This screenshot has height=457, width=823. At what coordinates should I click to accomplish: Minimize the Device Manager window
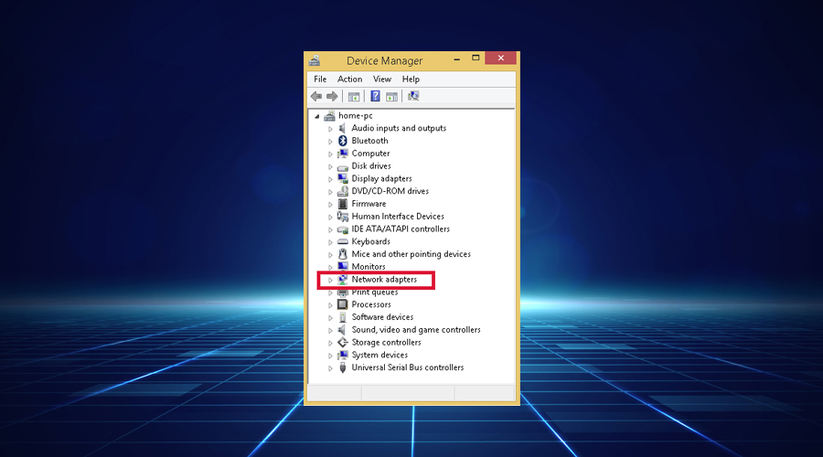coord(456,58)
